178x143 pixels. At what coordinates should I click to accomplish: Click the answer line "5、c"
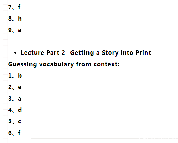coord(15,121)
